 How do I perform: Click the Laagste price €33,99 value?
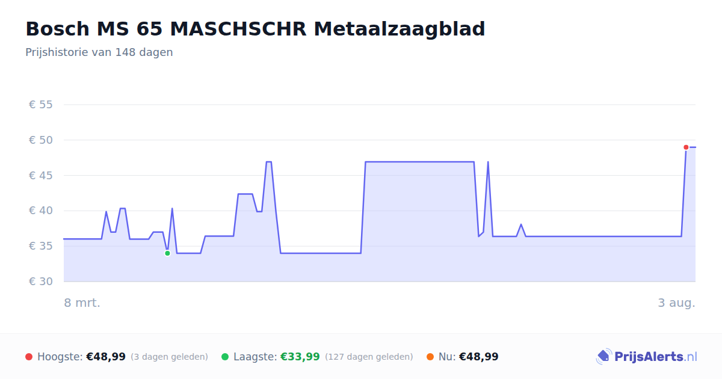coord(300,357)
